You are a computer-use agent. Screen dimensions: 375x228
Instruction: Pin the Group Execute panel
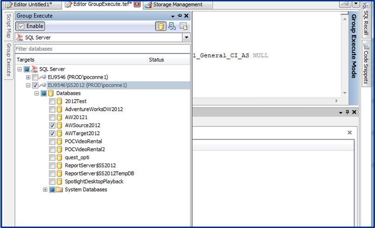pyautogui.click(x=180, y=16)
